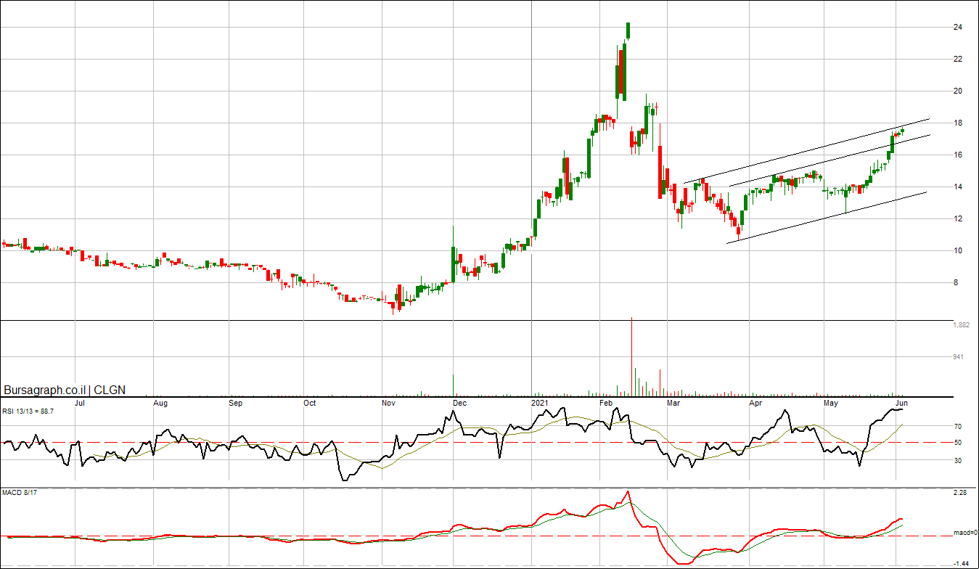The height and width of the screenshot is (569, 979).
Task: Click the Jun label on time axis
Action: [x=901, y=403]
